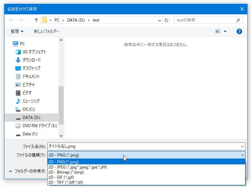Click 新しいフォルダー button
Viewport: 251px width, 190px height.
46,31
